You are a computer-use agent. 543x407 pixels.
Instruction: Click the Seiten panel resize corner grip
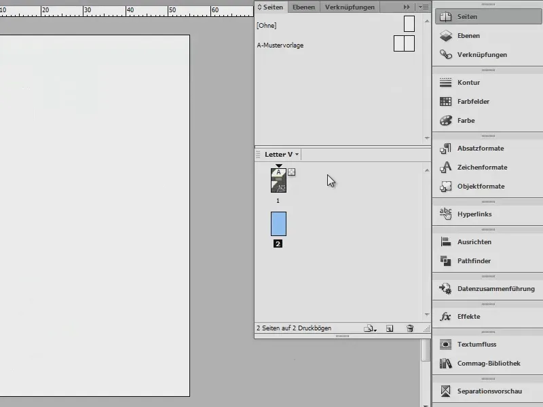pos(427,329)
